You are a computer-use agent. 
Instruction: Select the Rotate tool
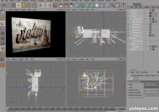tap(29, 5)
